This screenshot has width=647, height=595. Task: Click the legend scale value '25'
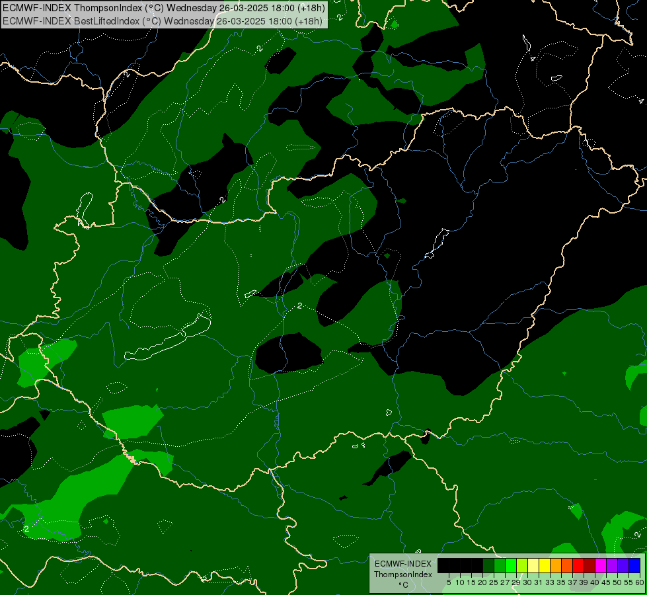coord(494,582)
